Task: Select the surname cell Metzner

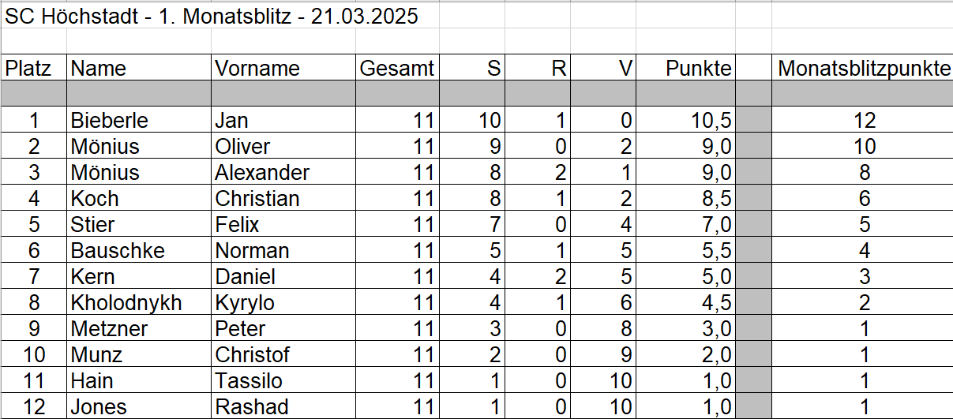Action: 109,329
